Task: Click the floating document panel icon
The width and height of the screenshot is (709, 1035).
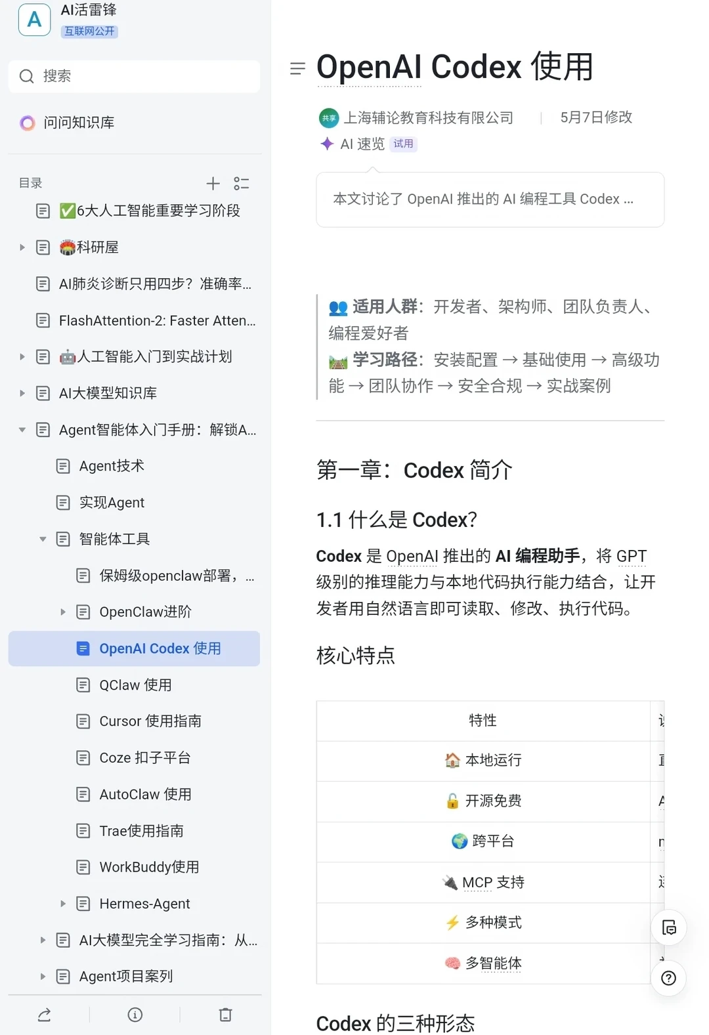Action: click(668, 927)
